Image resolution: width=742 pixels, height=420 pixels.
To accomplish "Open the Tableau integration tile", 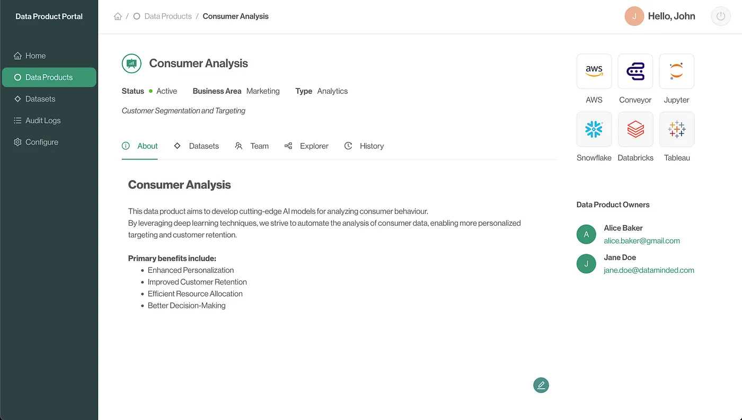I will [676, 129].
